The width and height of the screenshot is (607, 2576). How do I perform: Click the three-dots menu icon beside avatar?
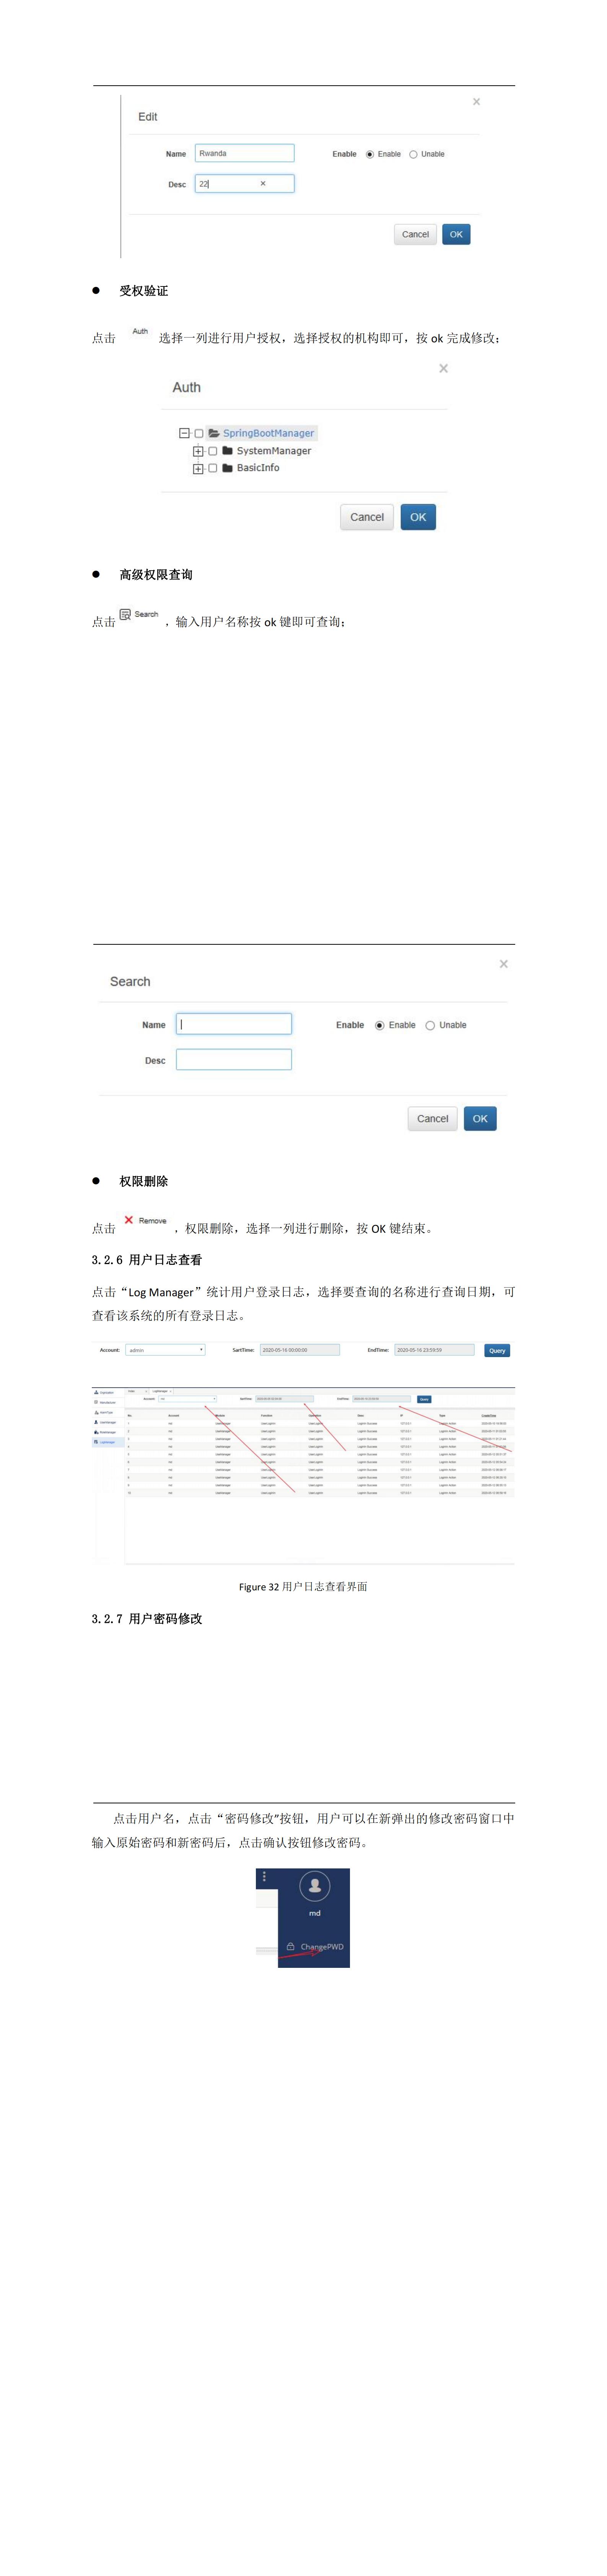(x=264, y=1877)
